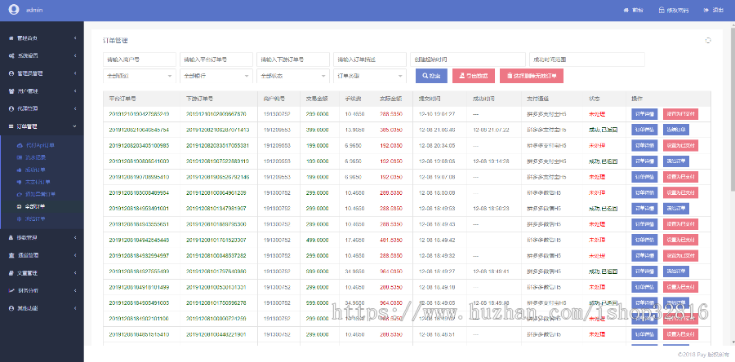Click the blue 搜索 search button
The image size is (735, 362).
click(431, 76)
